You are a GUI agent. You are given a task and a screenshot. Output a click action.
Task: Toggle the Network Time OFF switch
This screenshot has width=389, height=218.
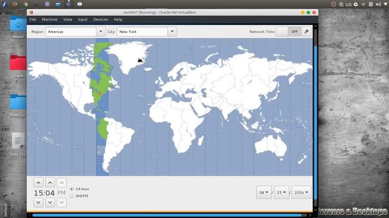(x=288, y=31)
